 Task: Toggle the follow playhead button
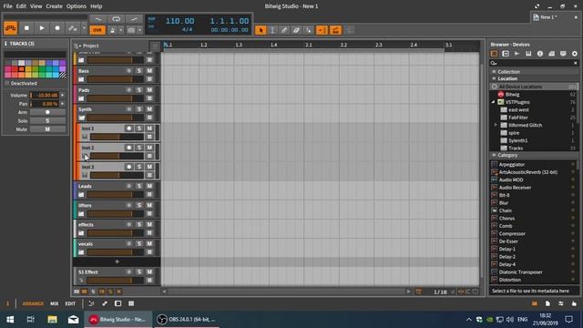[322, 30]
